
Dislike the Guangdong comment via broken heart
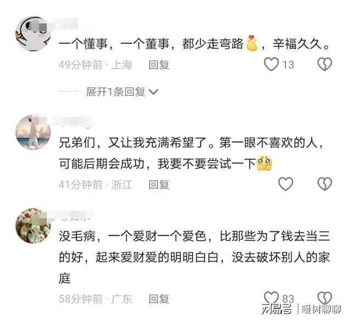pos(325,298)
